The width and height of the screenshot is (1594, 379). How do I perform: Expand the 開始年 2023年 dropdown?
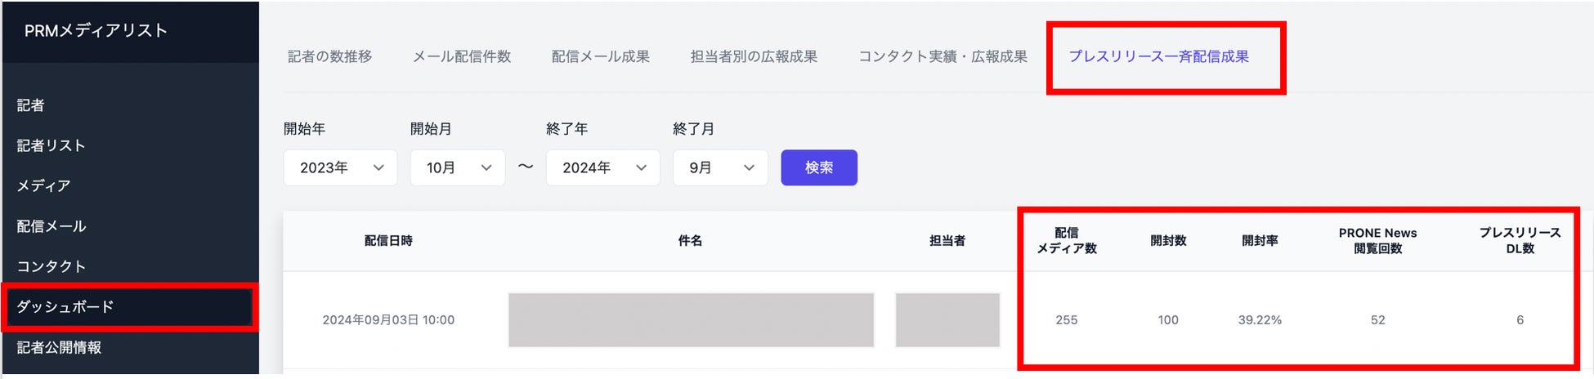click(340, 167)
